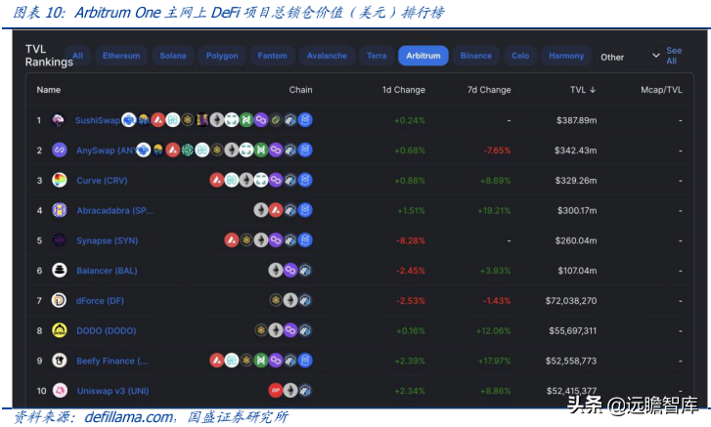
Task: Click the +19.21% 7d change value
Action: pos(494,210)
